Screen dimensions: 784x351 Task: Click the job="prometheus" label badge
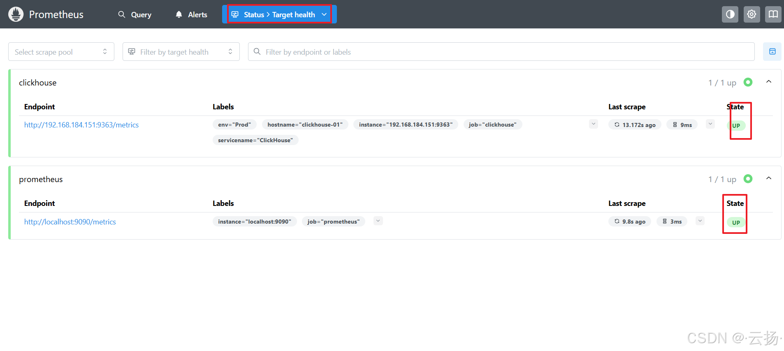pos(333,222)
